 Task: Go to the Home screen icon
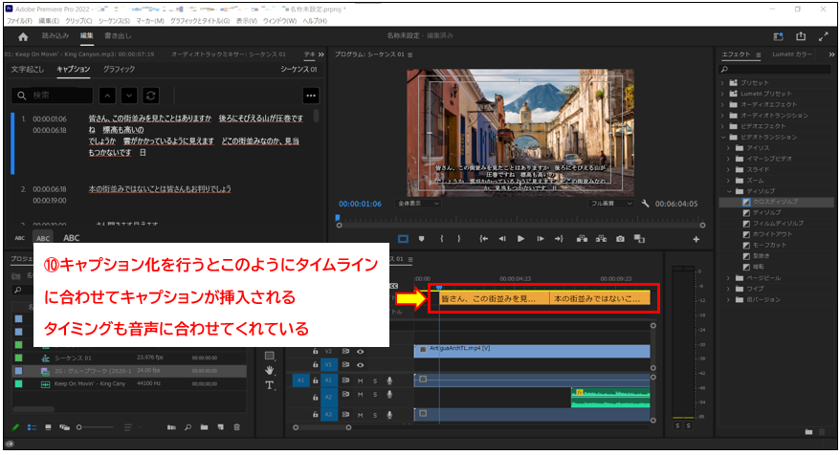[x=23, y=37]
